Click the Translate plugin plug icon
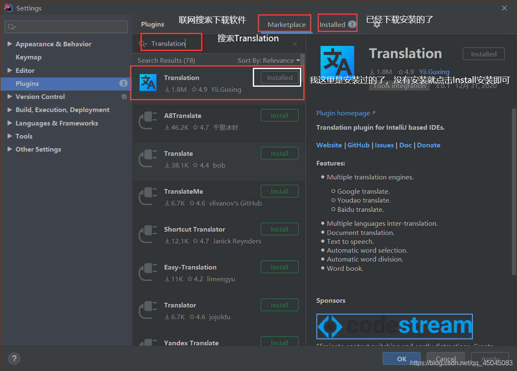This screenshot has height=371, width=517. tap(148, 159)
